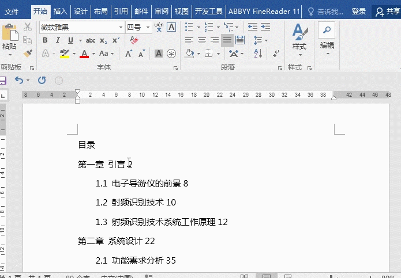Apply yellow text highlight color
401x278 pixels.
(x=65, y=54)
